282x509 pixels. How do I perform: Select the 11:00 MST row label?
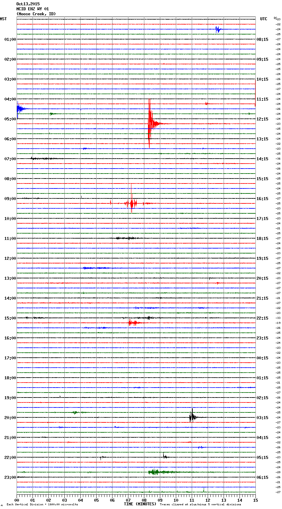tap(10, 239)
